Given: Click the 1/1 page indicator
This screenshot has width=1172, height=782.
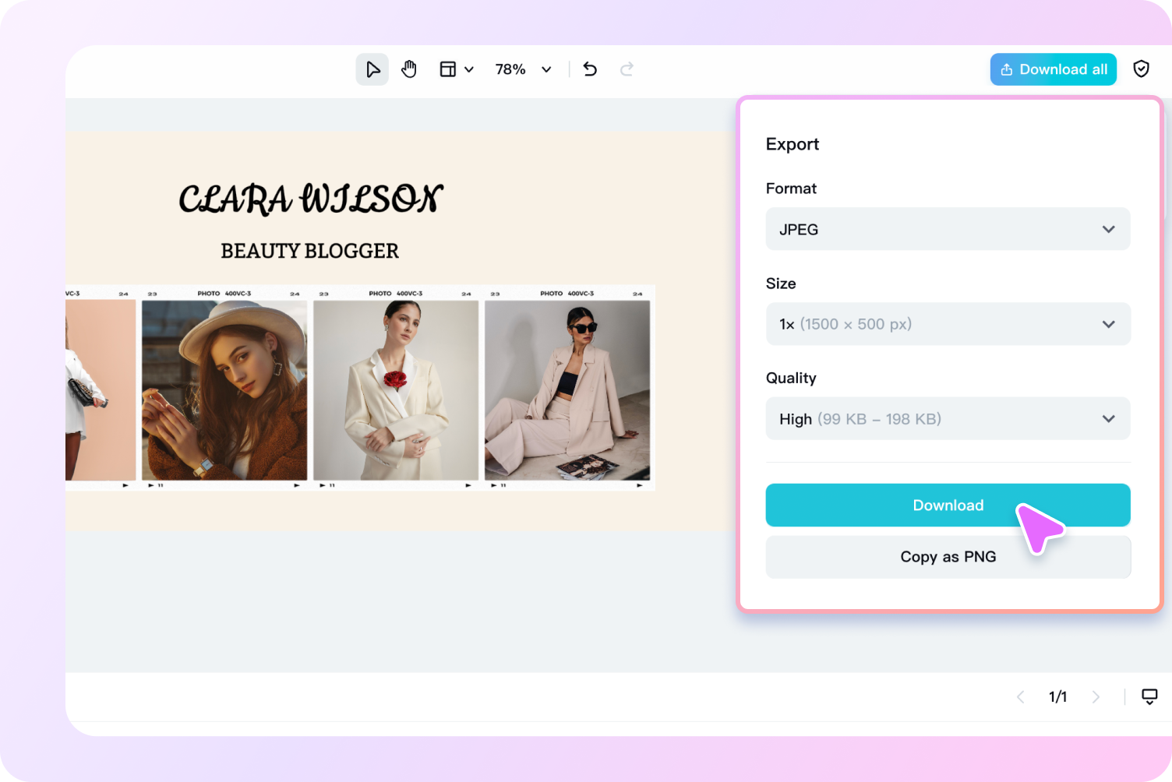Looking at the screenshot, I should pyautogui.click(x=1057, y=696).
